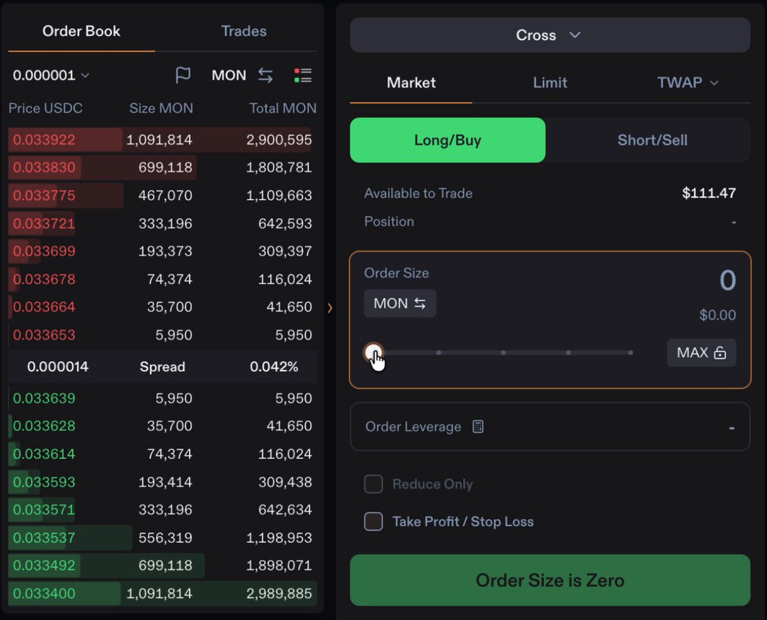767x620 pixels.
Task: Select the bid price 0.033537
Action: click(x=44, y=538)
